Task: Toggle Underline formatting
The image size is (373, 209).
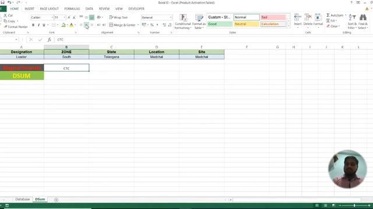Action: point(44,25)
